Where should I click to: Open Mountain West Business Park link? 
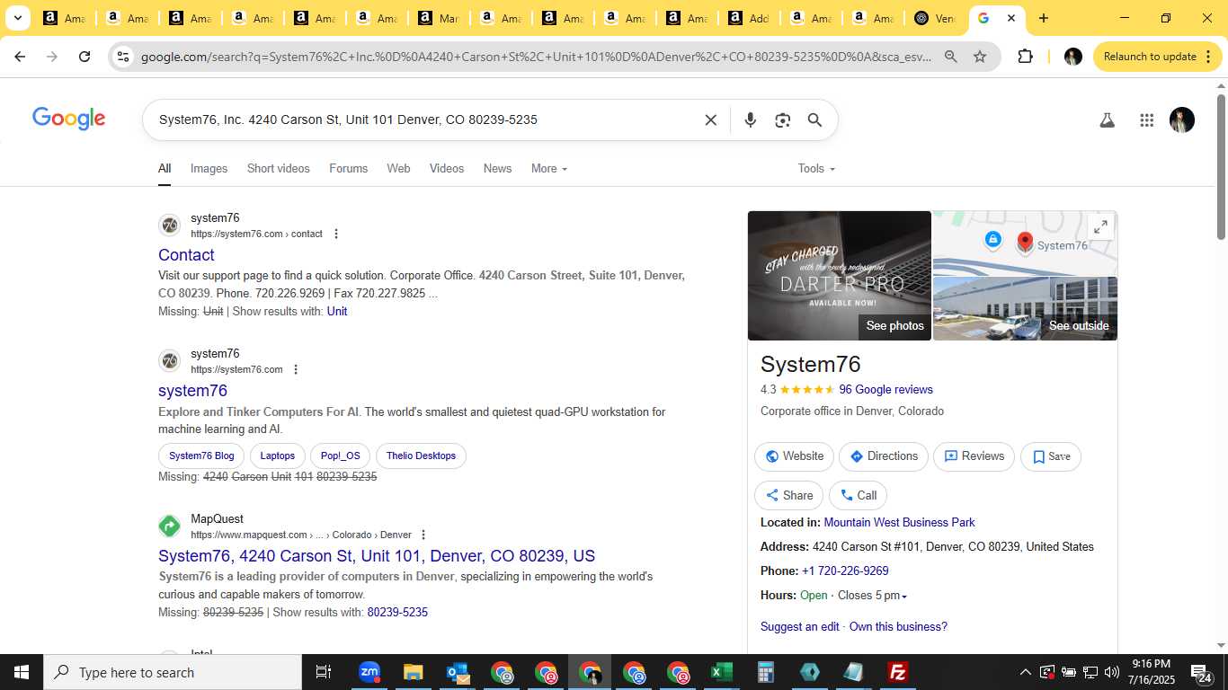click(899, 523)
